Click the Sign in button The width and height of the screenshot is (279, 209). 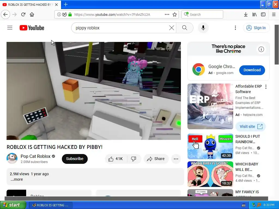pos(256,28)
